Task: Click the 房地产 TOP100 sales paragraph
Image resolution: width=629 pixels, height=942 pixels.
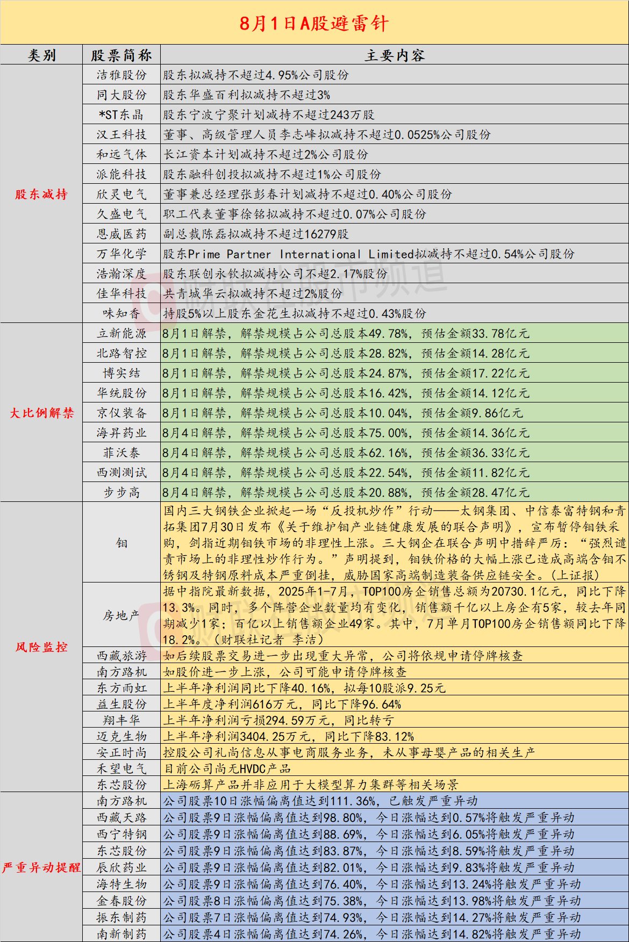Action: (395, 615)
